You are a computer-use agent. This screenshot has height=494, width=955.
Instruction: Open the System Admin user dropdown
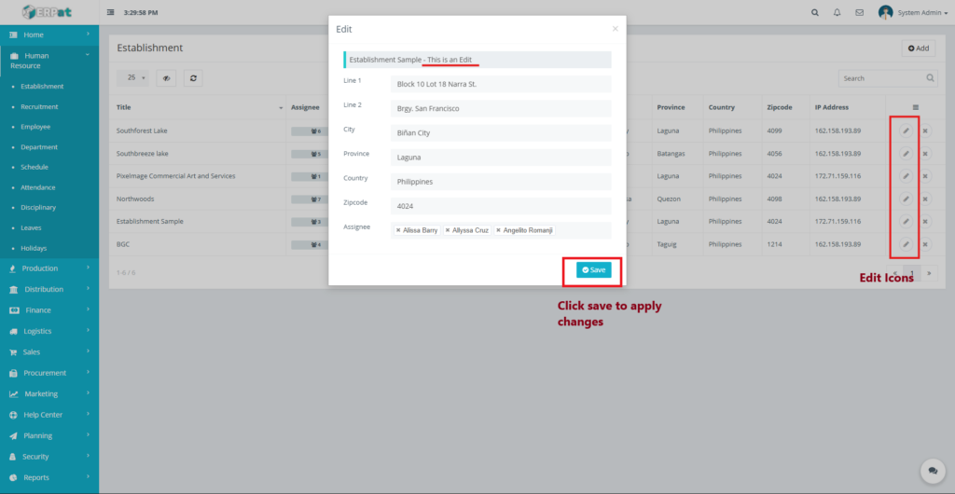tap(913, 12)
